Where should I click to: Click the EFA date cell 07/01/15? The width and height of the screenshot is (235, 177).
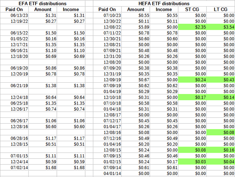[x=14, y=156]
